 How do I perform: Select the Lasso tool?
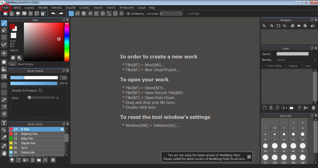[x=4, y=93]
